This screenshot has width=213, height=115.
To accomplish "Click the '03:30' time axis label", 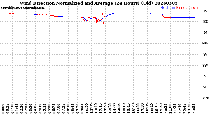I will [x=31, y=109].
